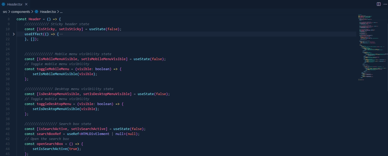Expand the folded useEffect block chevron

pos(14,34)
